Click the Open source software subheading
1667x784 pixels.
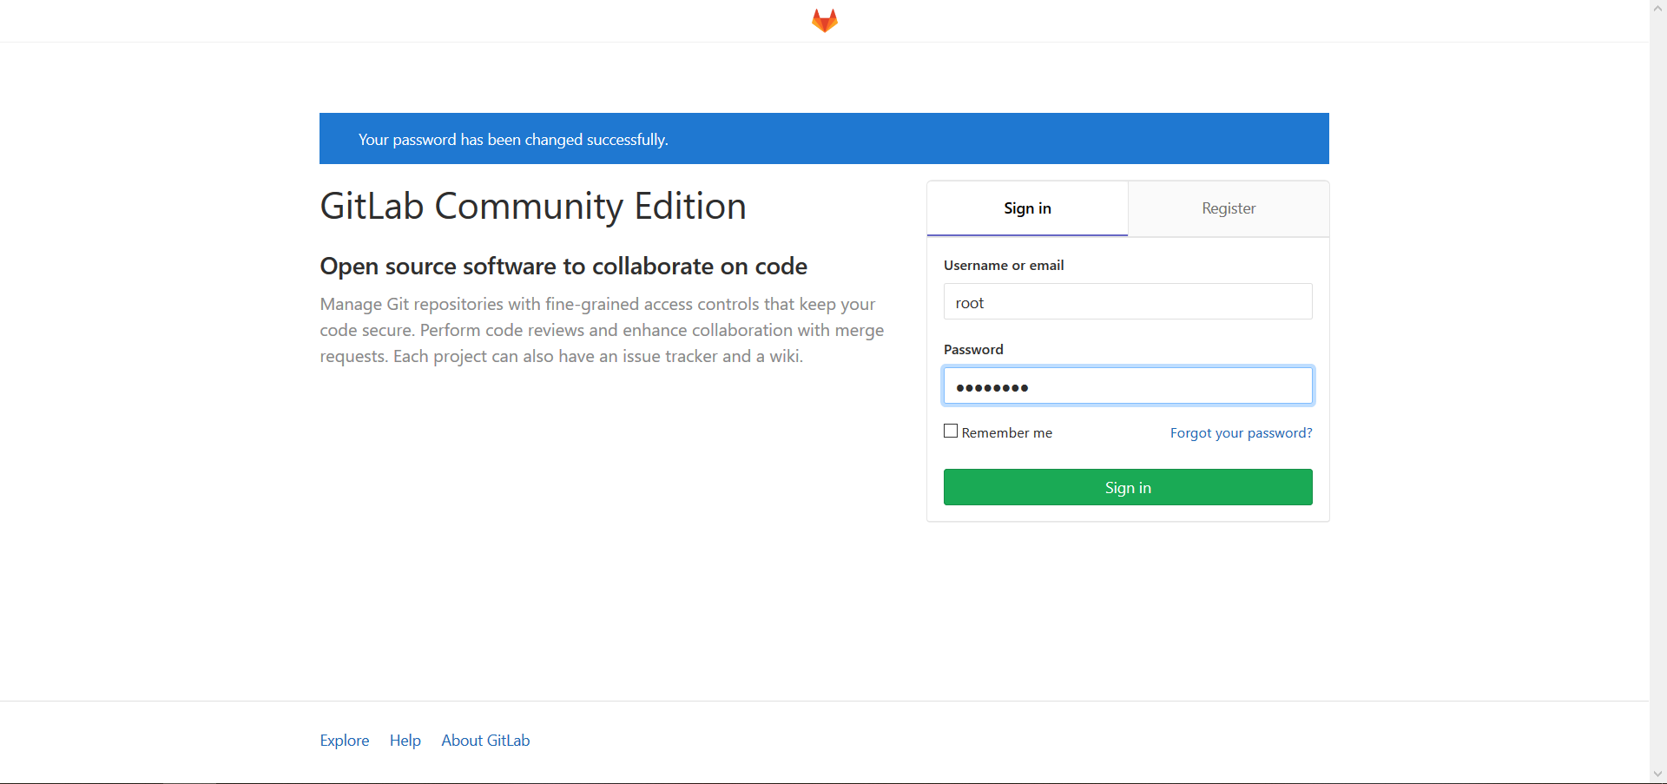[563, 266]
